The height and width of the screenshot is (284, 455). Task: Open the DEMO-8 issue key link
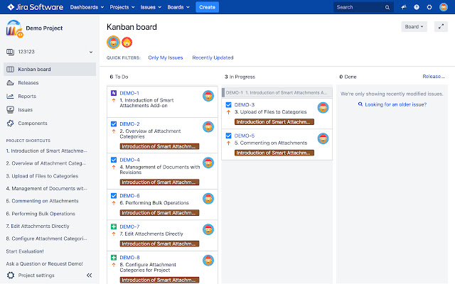click(129, 257)
